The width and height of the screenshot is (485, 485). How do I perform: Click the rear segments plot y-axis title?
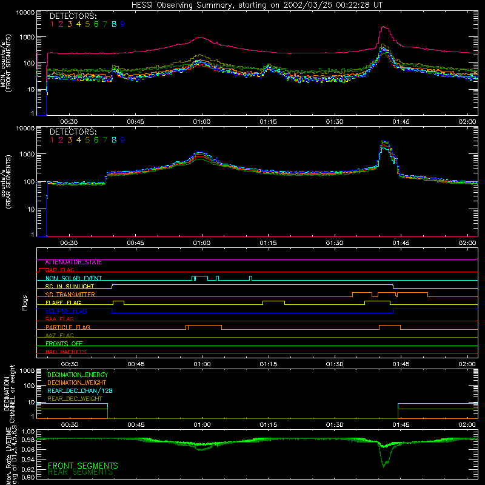6,182
